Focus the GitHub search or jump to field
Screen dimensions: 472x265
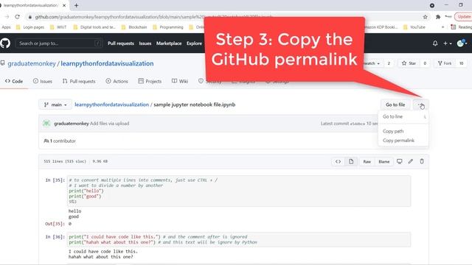pos(59,43)
